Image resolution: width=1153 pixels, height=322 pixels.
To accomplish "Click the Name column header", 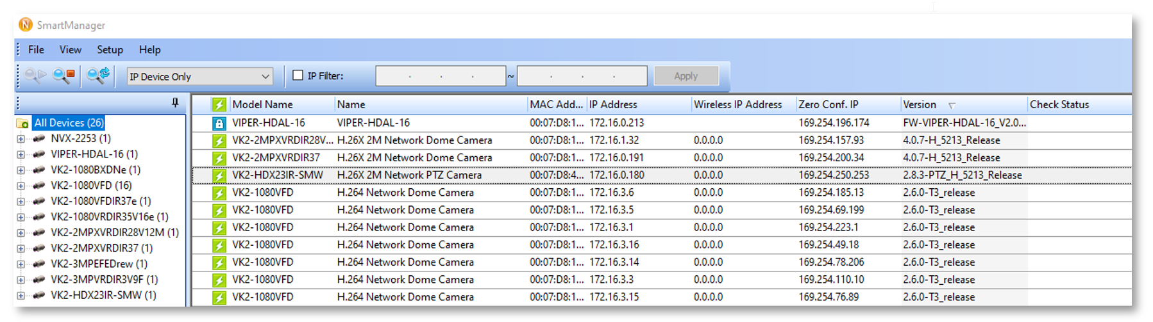I will (x=430, y=104).
